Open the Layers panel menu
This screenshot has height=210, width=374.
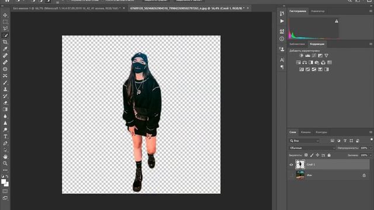pos(370,132)
